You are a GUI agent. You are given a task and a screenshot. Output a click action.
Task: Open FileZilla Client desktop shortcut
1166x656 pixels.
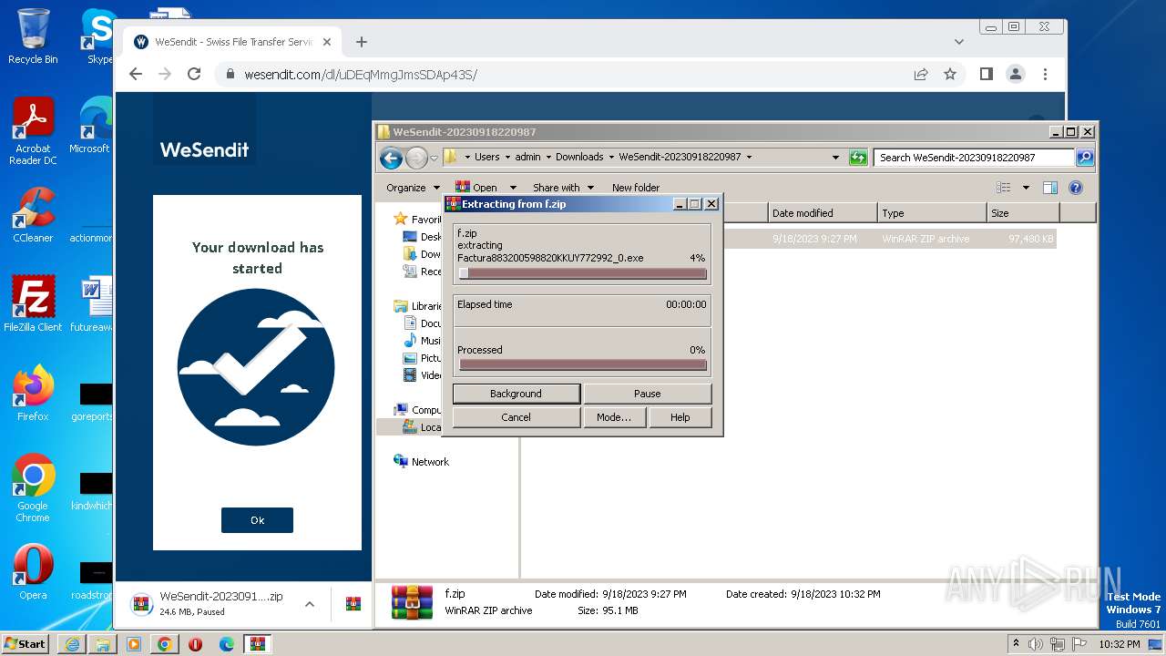click(34, 303)
